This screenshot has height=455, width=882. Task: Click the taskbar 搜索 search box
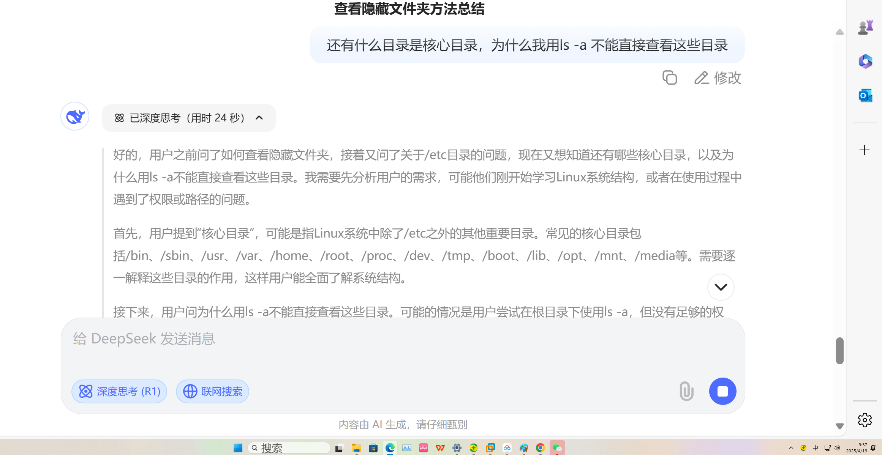289,448
